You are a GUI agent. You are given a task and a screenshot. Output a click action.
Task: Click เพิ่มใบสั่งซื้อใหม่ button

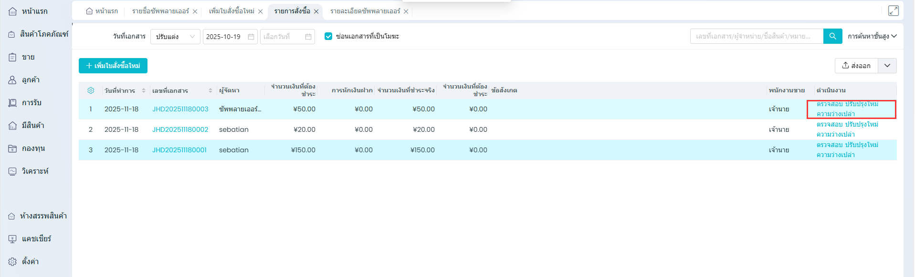[113, 66]
